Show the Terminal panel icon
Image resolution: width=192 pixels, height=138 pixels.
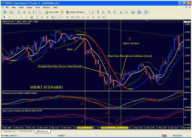click(x=35, y=12)
